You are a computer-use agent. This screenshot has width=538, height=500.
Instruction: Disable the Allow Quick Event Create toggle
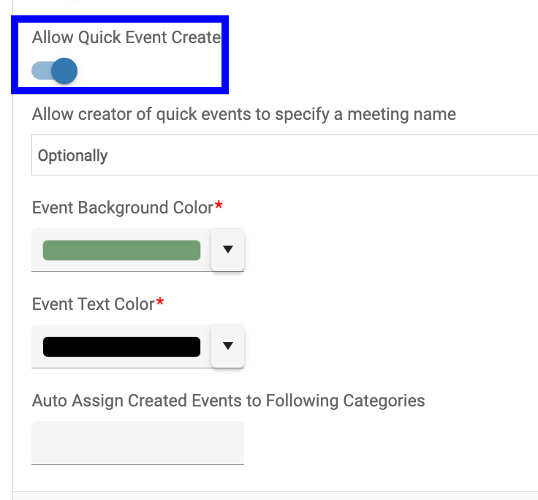pyautogui.click(x=55, y=71)
